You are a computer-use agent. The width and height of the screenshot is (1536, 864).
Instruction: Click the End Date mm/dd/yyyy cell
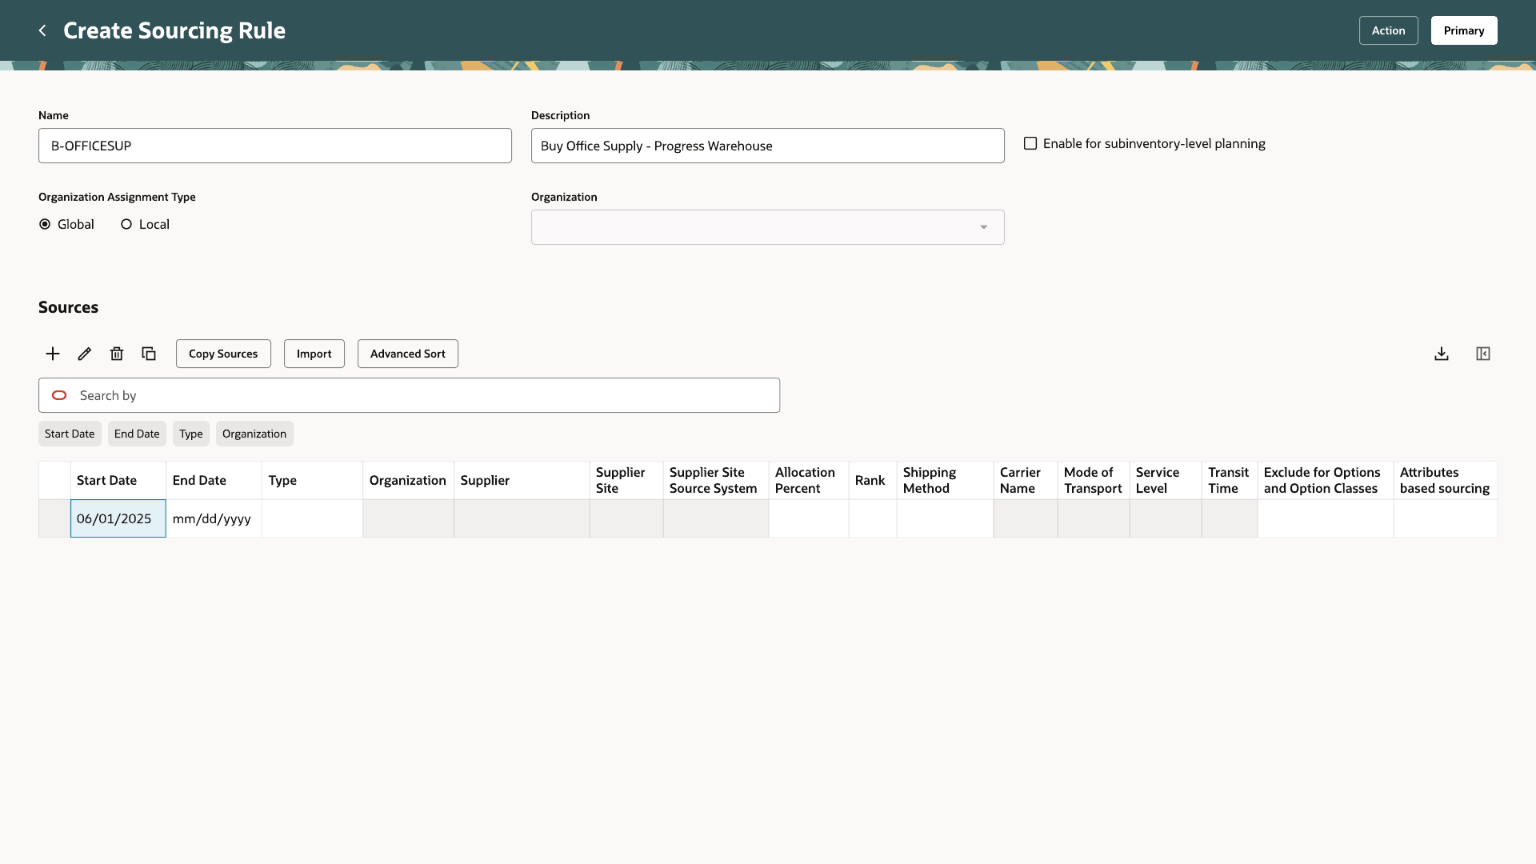[214, 518]
